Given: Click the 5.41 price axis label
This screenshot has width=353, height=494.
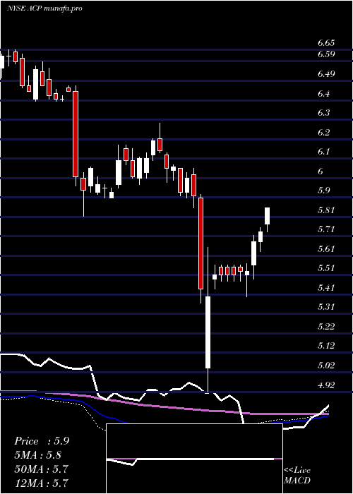Looking at the screenshot, I should [x=326, y=288].
